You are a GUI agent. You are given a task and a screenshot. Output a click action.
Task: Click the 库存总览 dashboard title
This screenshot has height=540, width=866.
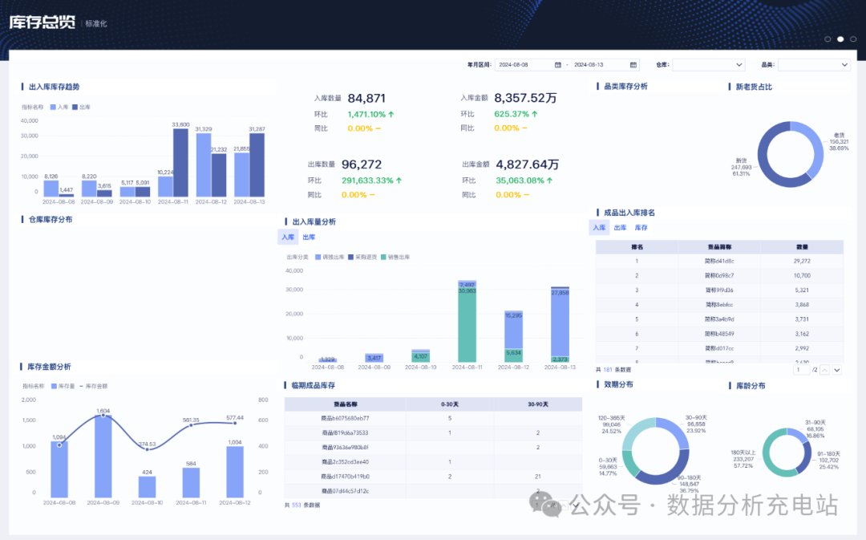point(42,22)
